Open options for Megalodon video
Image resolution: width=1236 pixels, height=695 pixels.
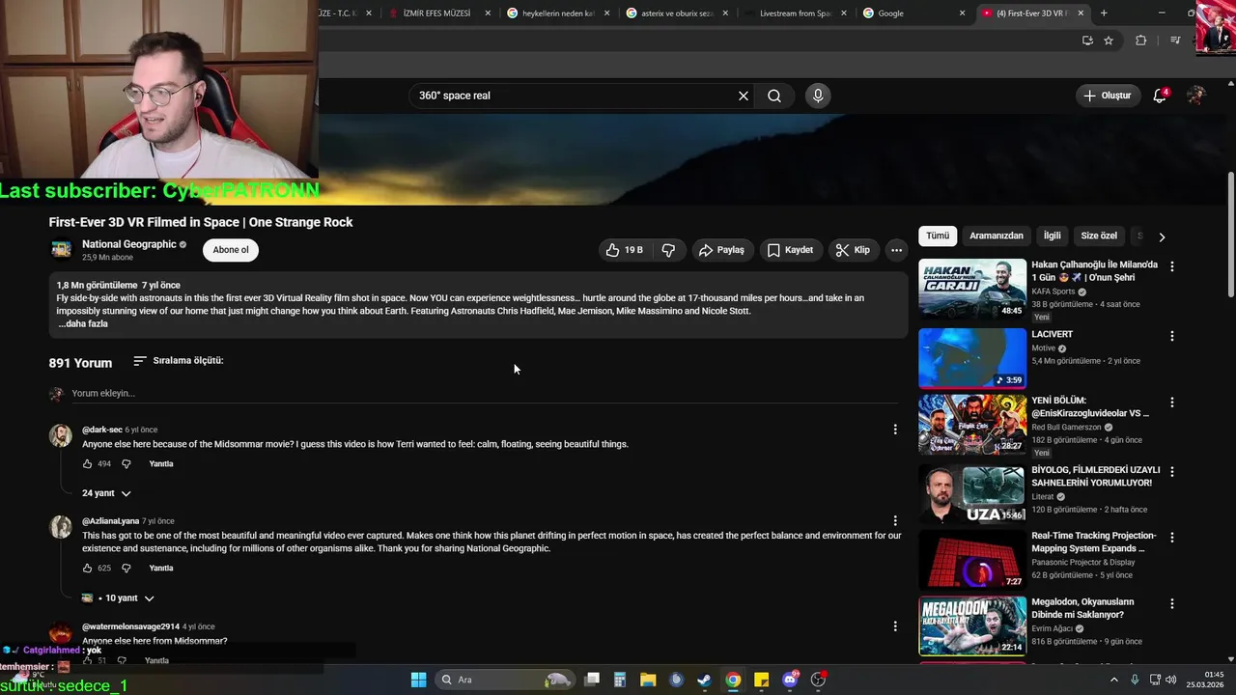click(1172, 604)
